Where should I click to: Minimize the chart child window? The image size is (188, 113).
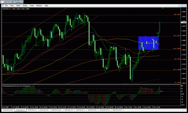[x=180, y=6]
